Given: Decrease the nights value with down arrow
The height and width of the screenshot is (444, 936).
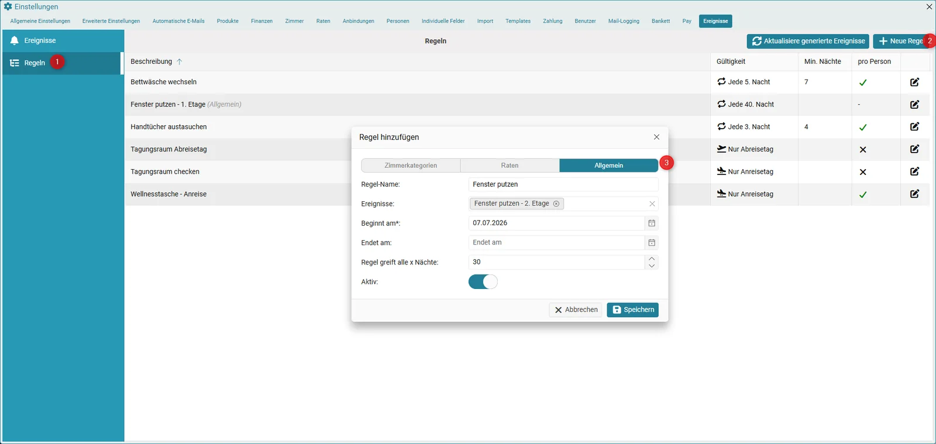Looking at the screenshot, I should [652, 266].
